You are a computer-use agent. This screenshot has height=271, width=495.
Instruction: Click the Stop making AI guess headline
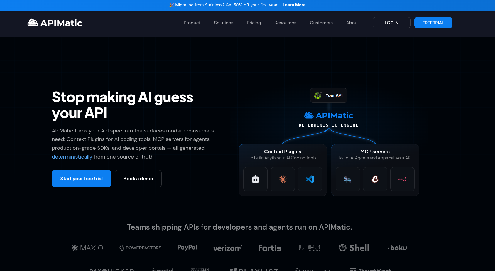tap(123, 105)
